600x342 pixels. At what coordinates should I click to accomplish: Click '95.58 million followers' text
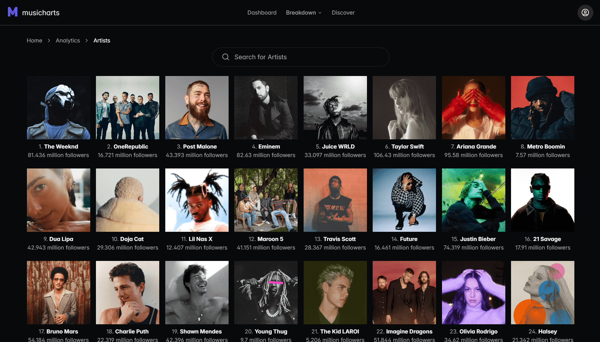[x=474, y=155]
